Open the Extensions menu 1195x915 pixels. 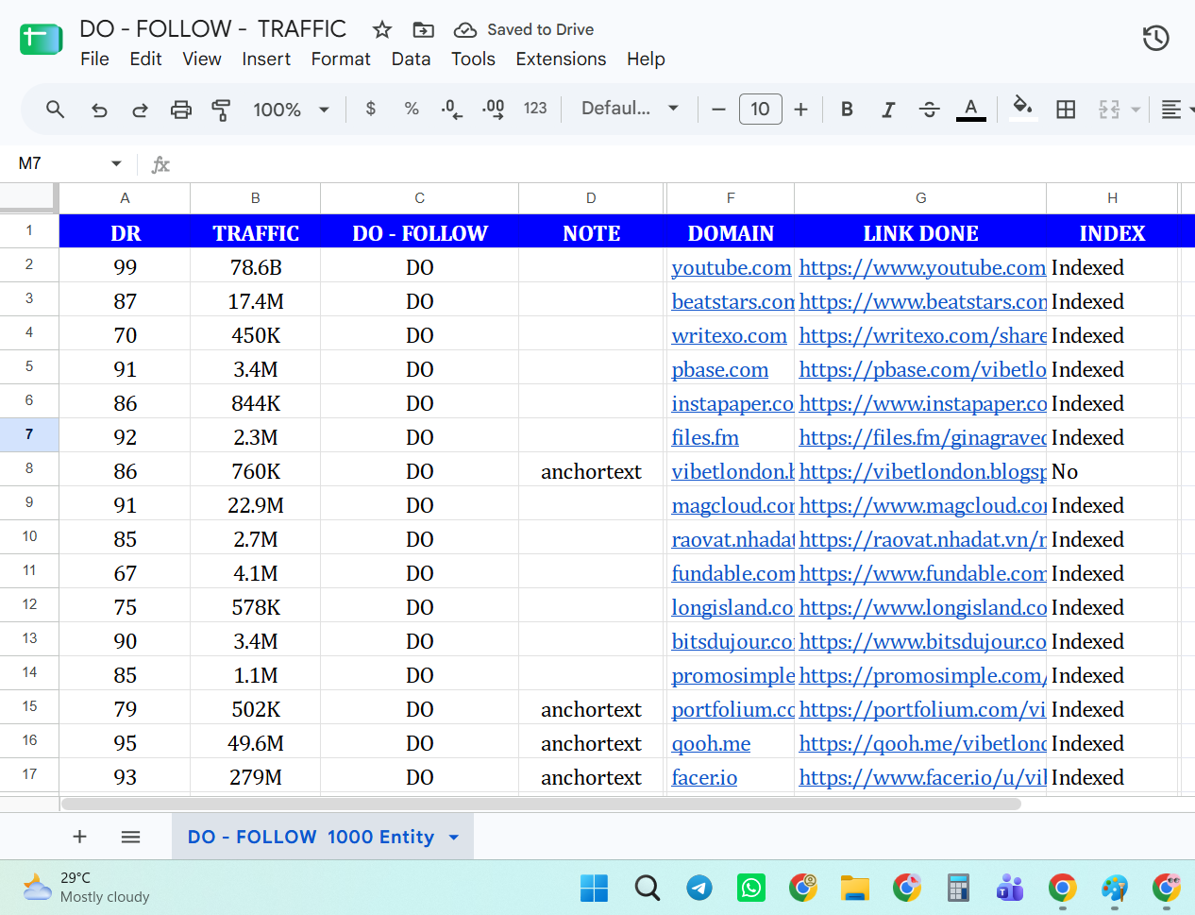[x=561, y=59]
